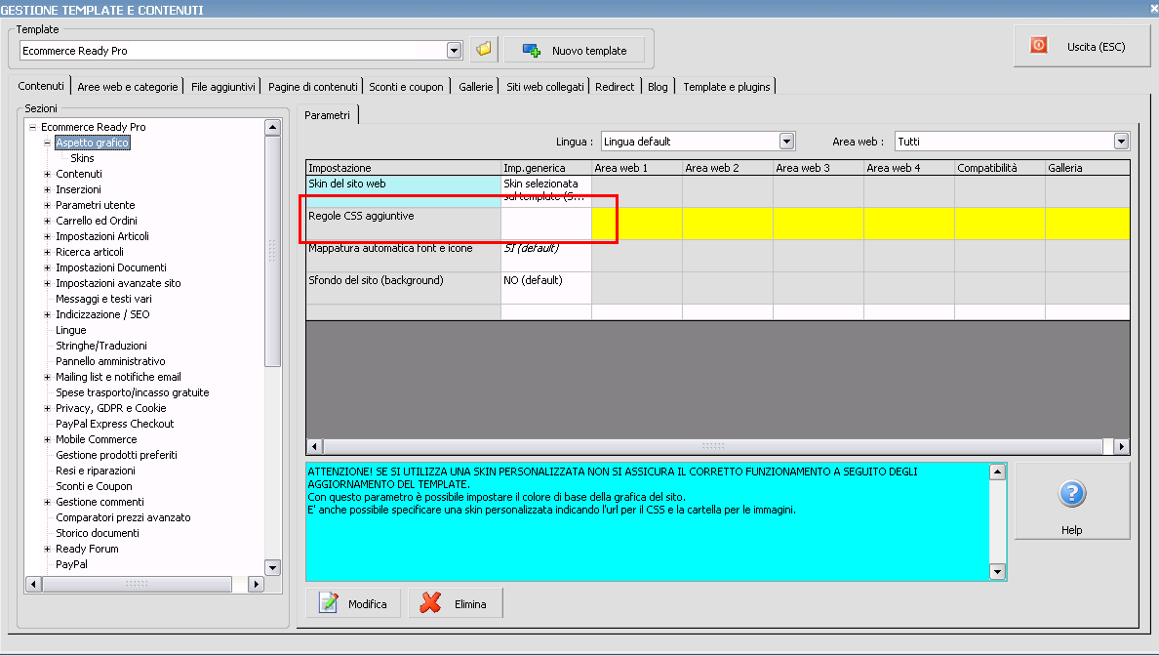The image size is (1159, 656).
Task: Collapse the Aspetto grafico node
Action: (47, 143)
